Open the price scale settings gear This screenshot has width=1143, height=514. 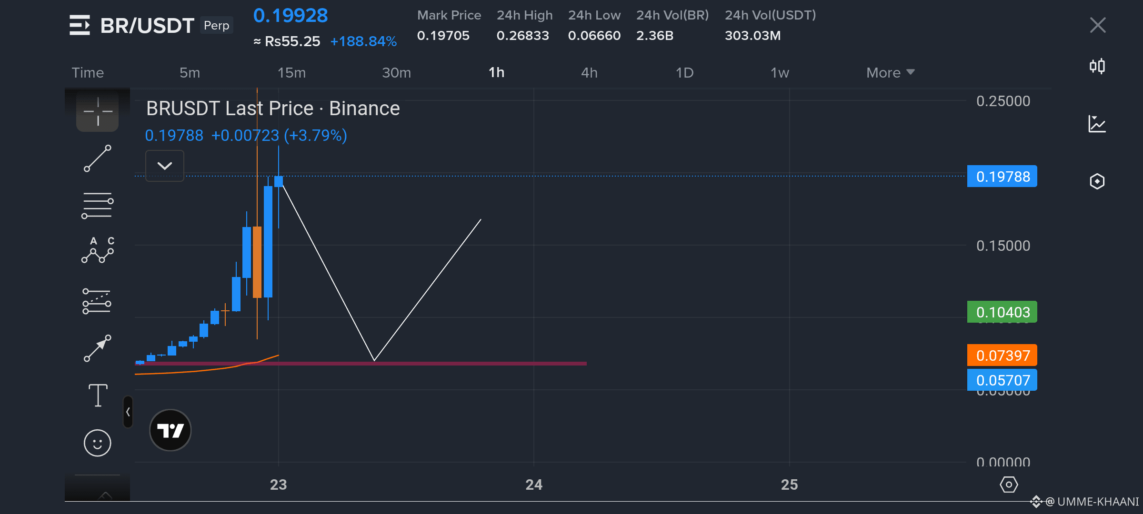(x=1009, y=484)
